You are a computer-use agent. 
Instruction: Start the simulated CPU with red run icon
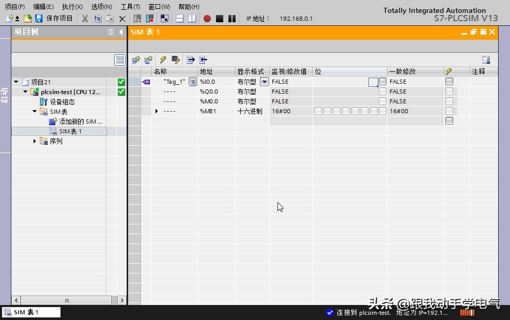click(206, 18)
